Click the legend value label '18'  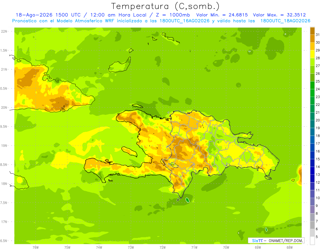pos(318,136)
